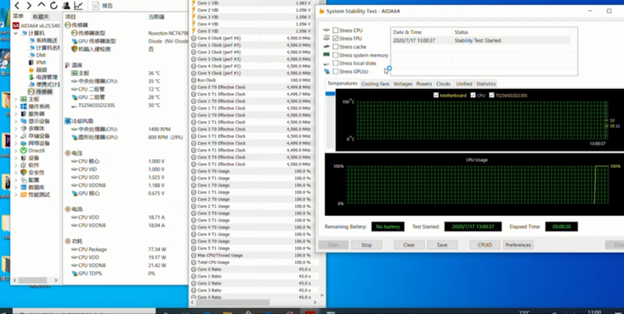Switch to the 菜单 tab
The image size is (624, 314).
pyautogui.click(x=18, y=16)
